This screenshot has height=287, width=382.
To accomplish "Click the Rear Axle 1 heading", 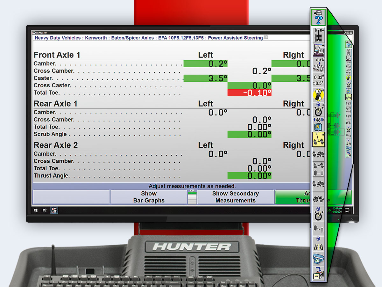I will pos(55,104).
